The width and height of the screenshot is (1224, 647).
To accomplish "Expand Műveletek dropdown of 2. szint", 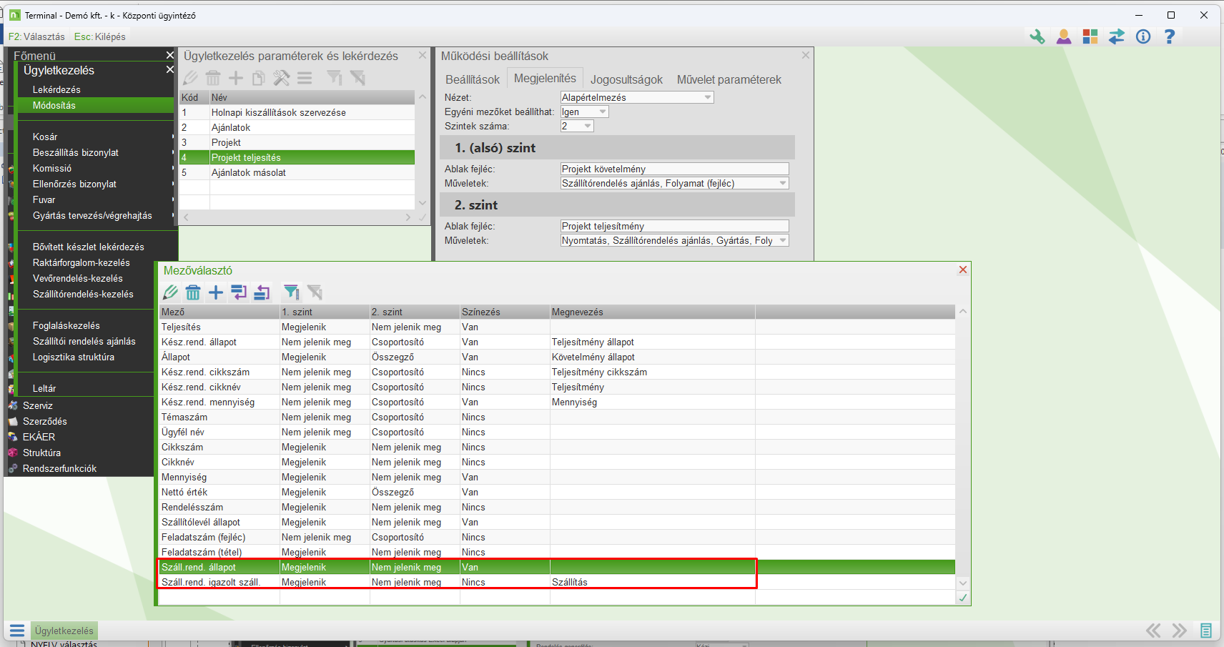I will 783,240.
